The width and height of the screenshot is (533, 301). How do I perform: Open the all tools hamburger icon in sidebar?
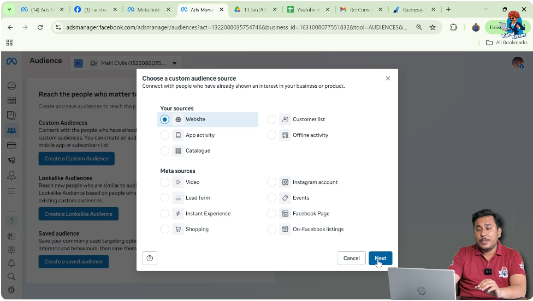point(11,191)
